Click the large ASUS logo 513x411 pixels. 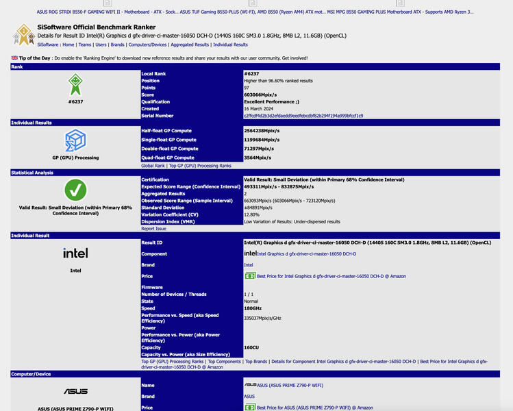(75, 391)
